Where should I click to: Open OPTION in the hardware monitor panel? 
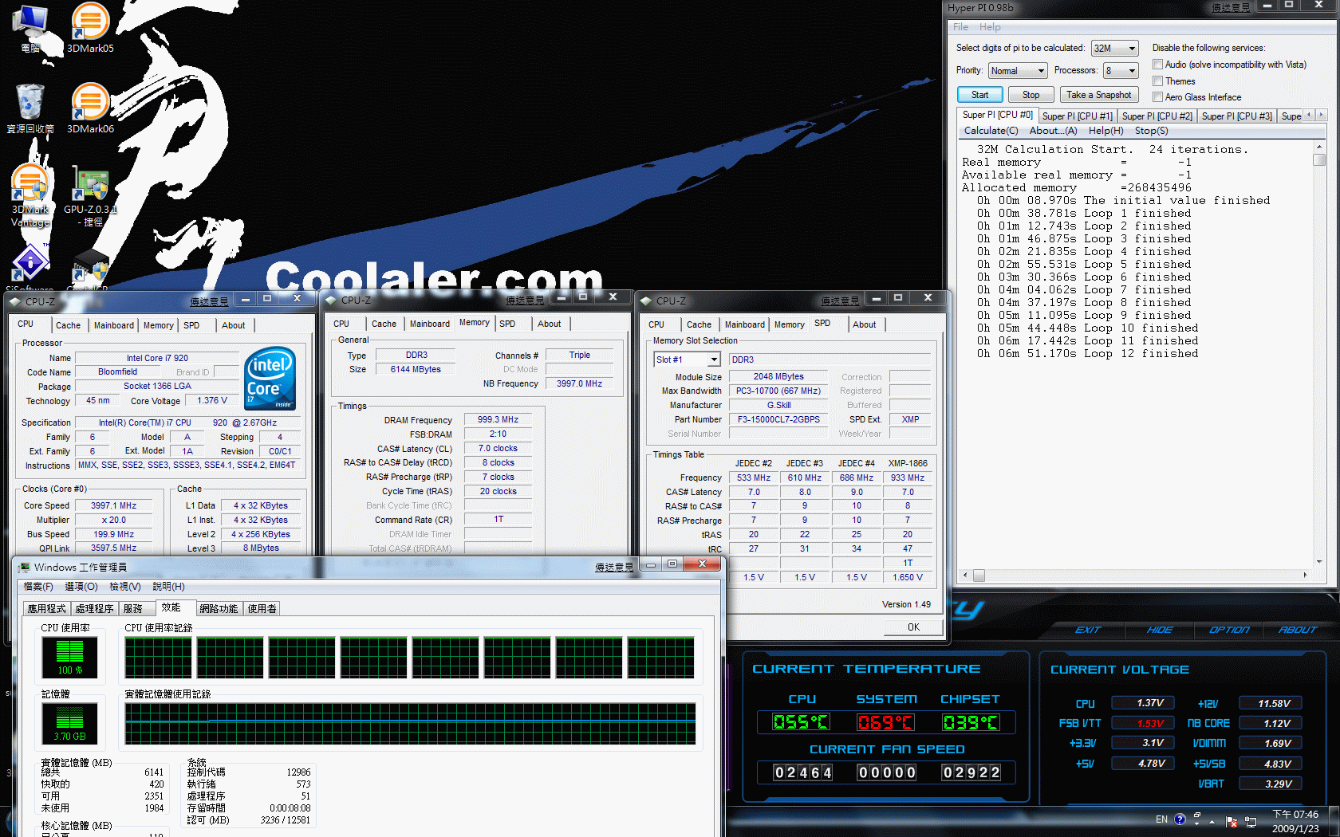point(1229,630)
